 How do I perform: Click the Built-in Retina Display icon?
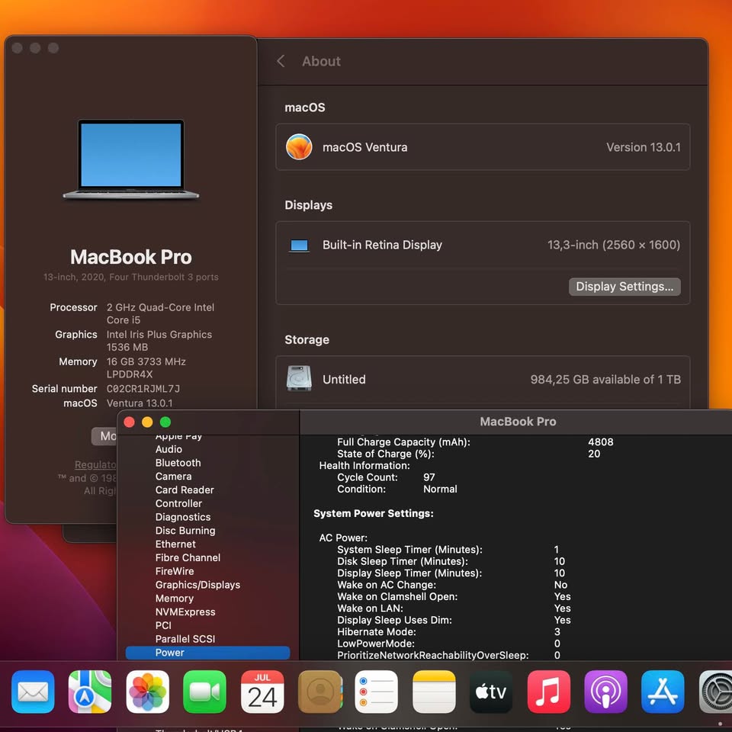(x=299, y=245)
